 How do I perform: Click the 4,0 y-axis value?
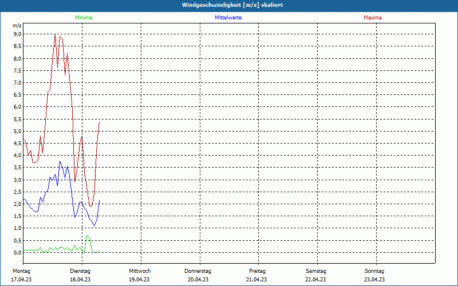tap(18, 156)
